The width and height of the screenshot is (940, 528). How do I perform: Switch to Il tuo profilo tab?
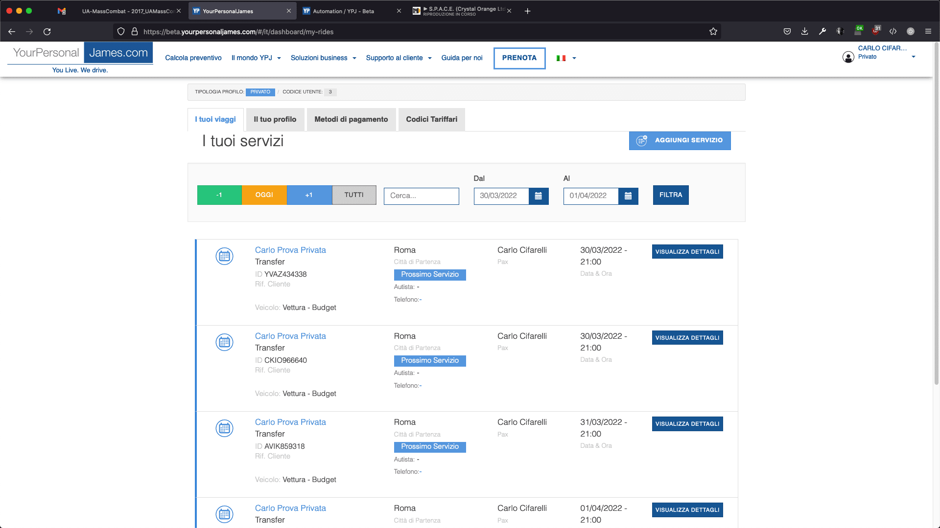tap(275, 120)
